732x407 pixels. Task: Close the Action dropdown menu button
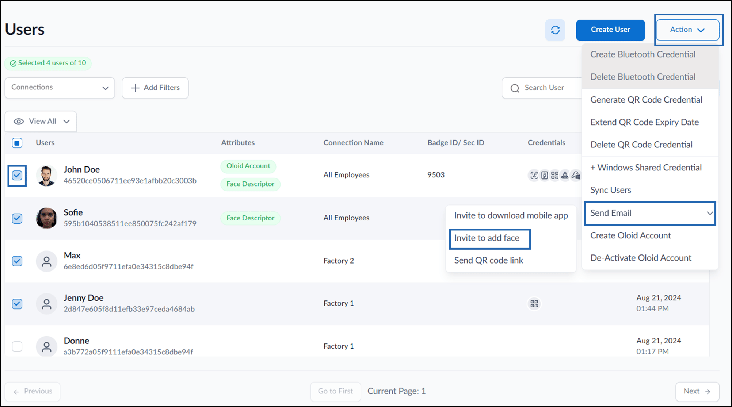pyautogui.click(x=687, y=30)
